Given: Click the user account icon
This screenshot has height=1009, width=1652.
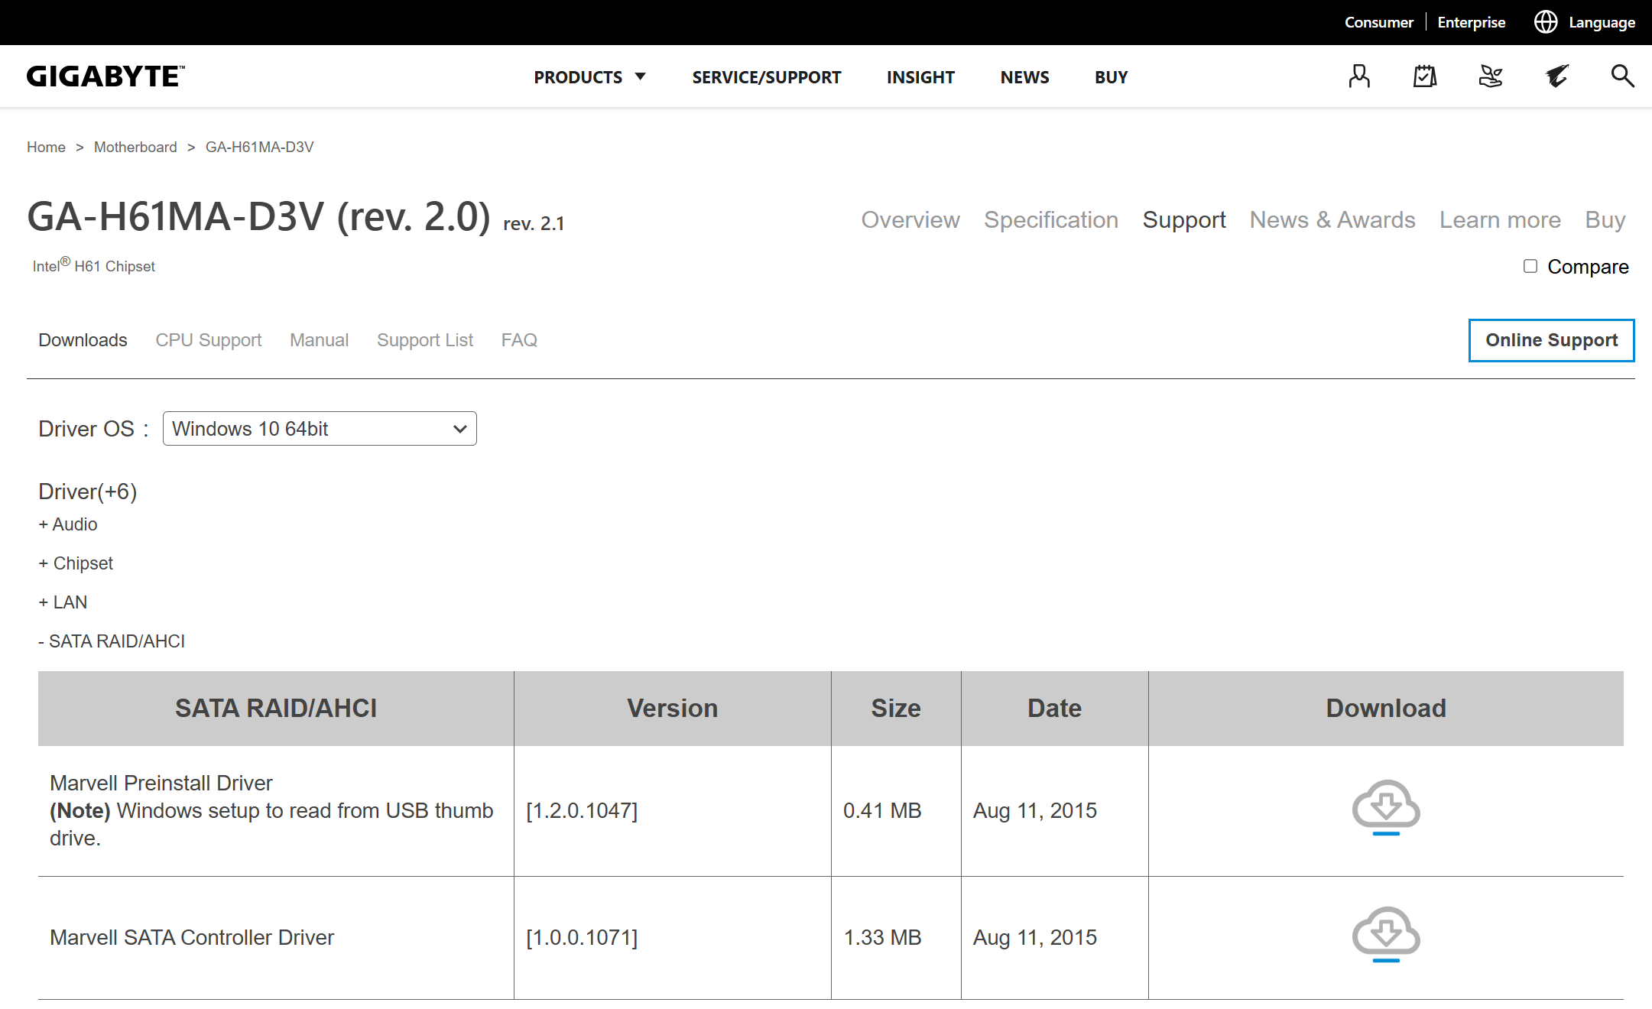Looking at the screenshot, I should (1359, 76).
